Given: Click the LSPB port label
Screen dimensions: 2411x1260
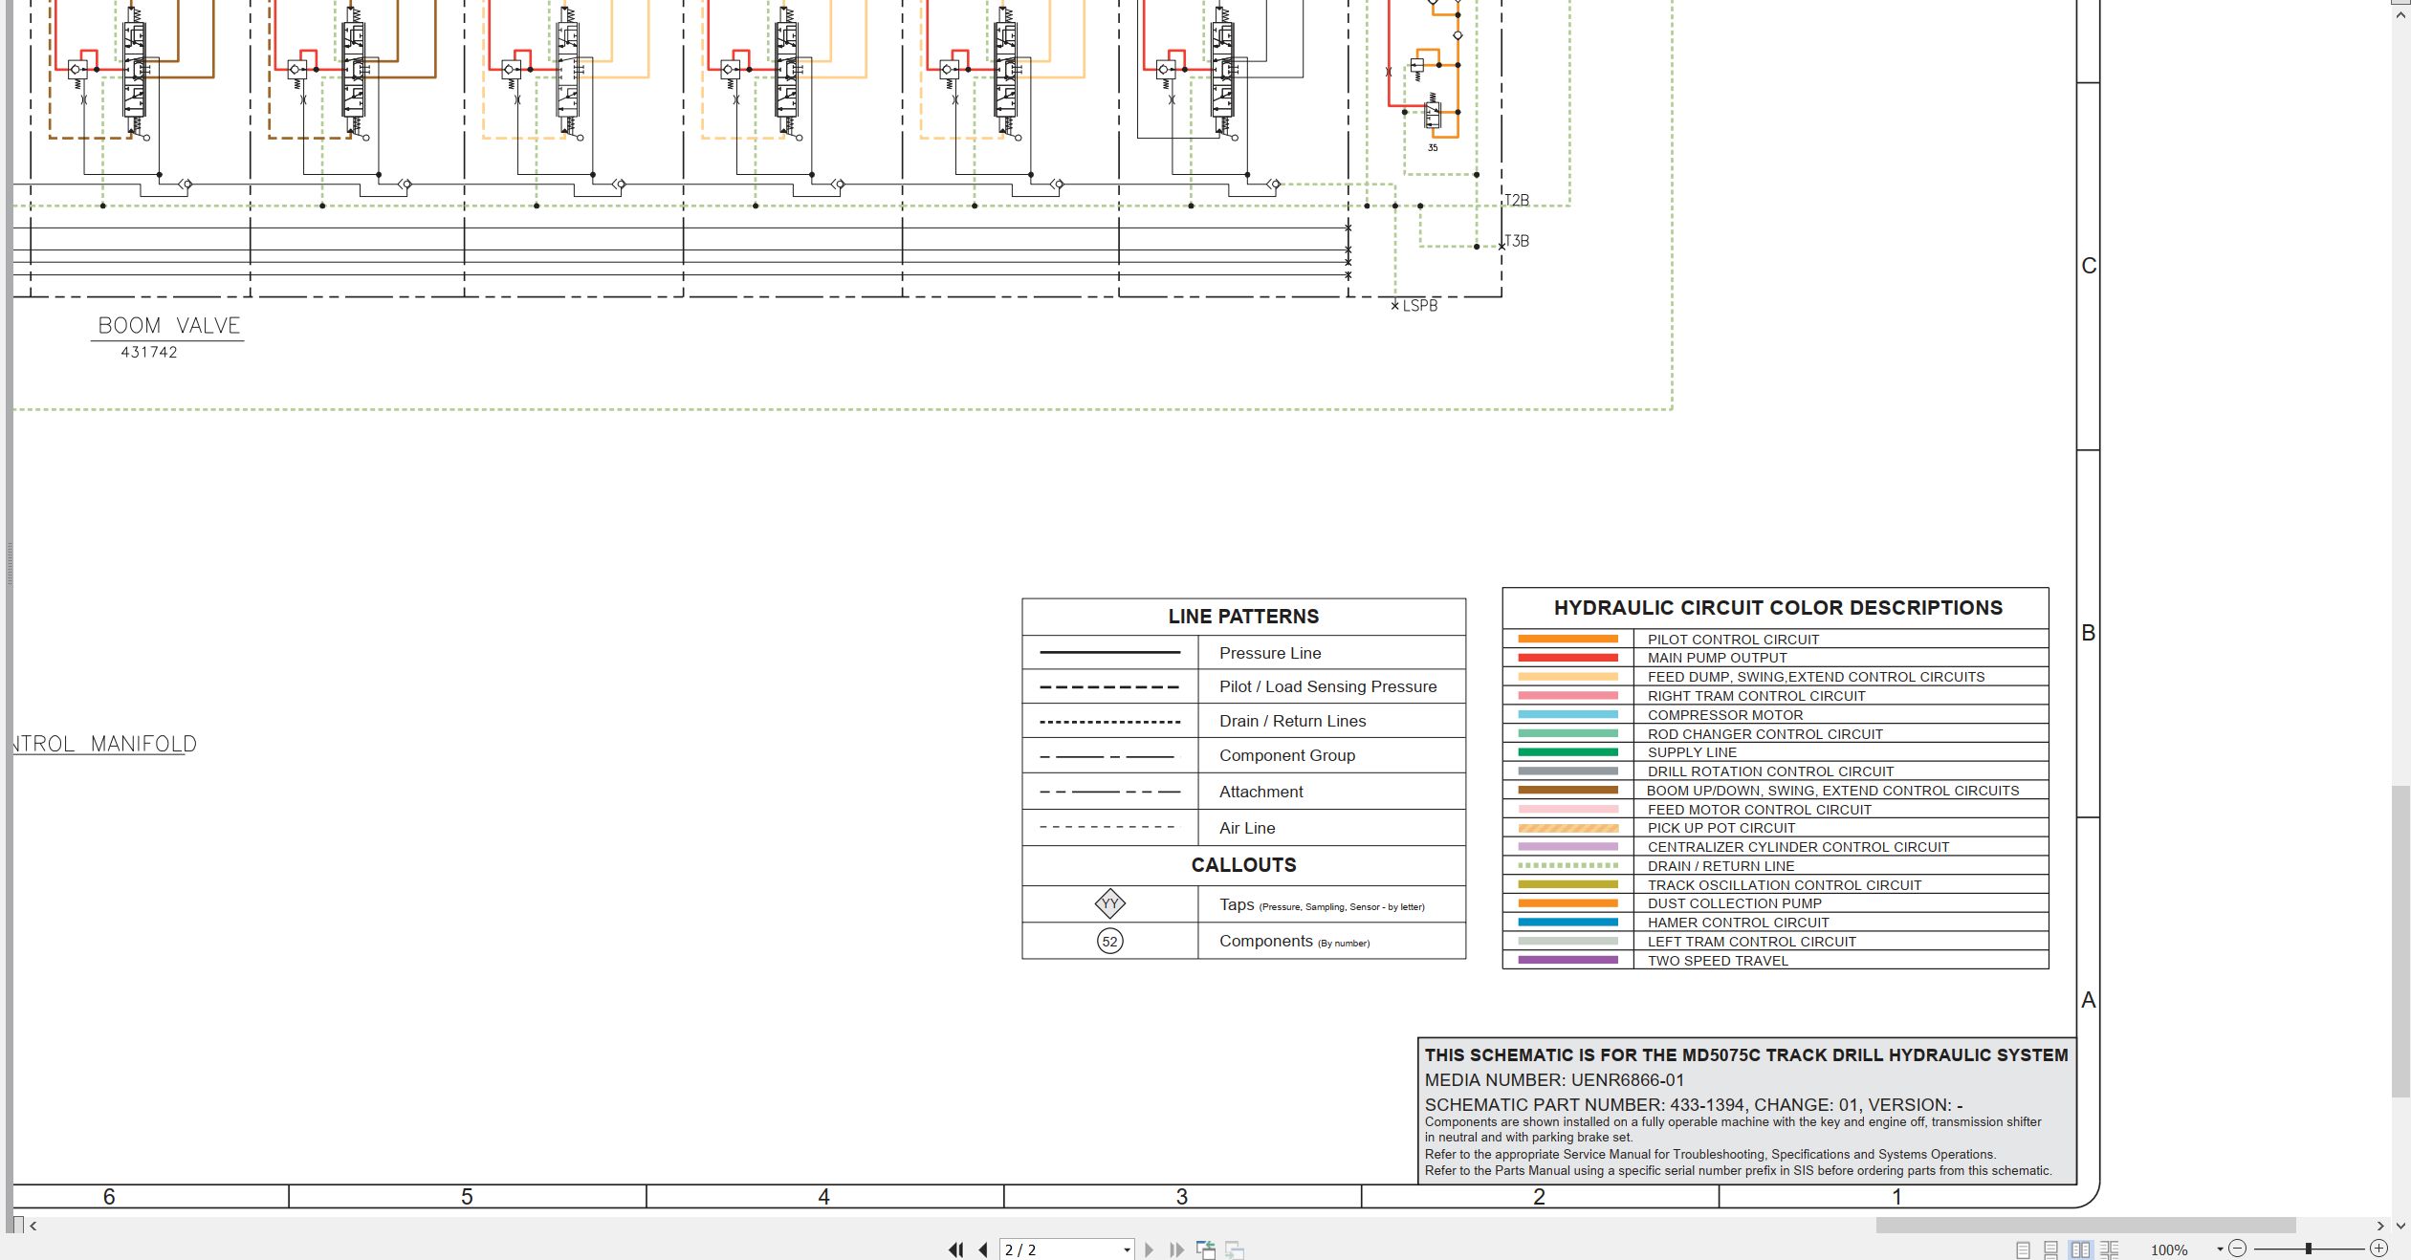Looking at the screenshot, I should click(x=1419, y=306).
